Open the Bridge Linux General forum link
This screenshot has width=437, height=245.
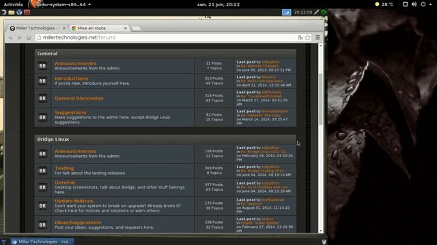pyautogui.click(x=65, y=182)
